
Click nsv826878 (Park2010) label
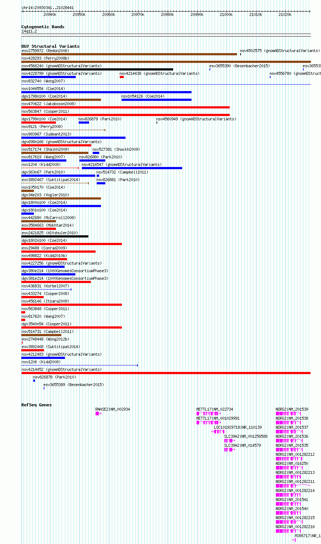tap(54, 377)
